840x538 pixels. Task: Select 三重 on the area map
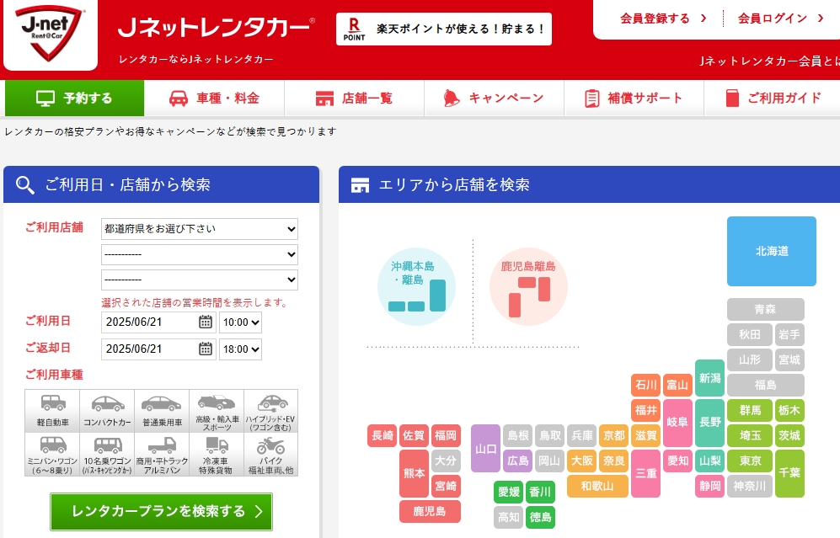646,473
